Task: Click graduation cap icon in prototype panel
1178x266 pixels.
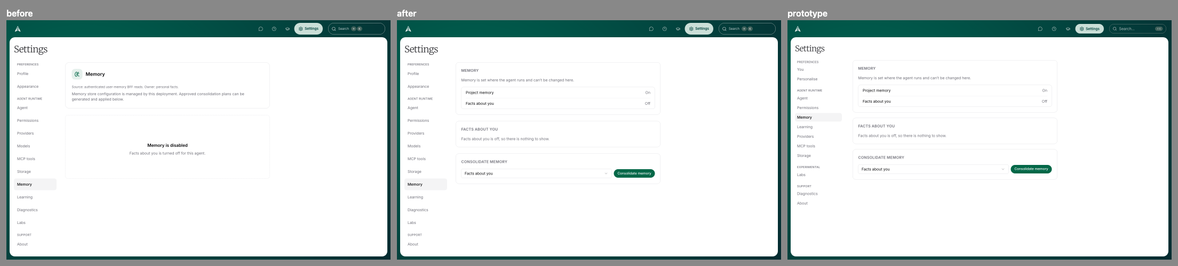Action: [1068, 29]
